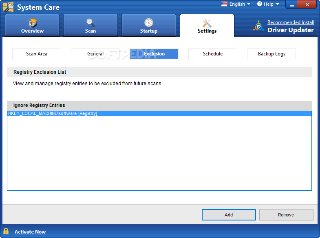The width and height of the screenshot is (320, 238).
Task: Minimize the System Care window
Action: pos(292,4)
